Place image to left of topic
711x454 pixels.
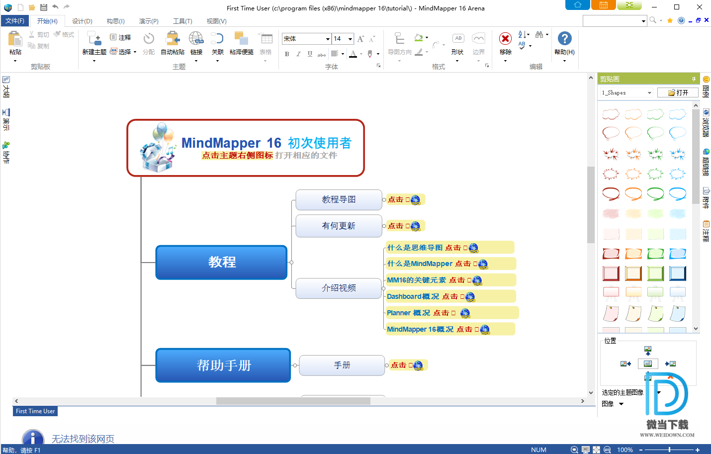(x=625, y=364)
